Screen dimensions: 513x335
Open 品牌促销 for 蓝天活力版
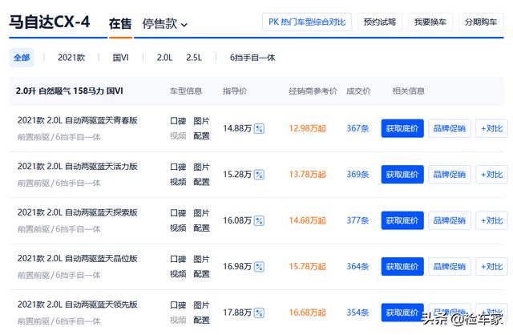[x=450, y=175]
